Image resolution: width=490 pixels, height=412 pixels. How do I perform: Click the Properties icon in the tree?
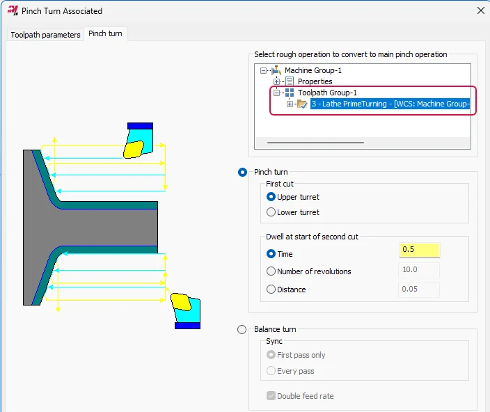click(290, 81)
